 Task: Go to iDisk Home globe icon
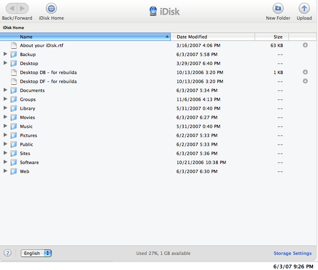51,8
